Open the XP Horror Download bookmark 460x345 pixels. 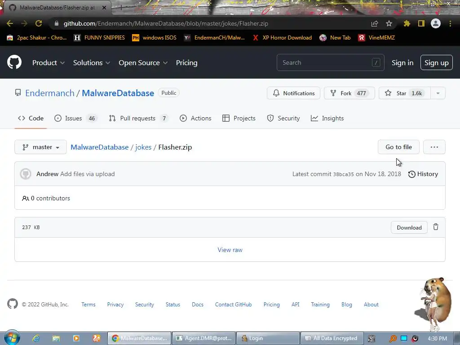pyautogui.click(x=282, y=38)
